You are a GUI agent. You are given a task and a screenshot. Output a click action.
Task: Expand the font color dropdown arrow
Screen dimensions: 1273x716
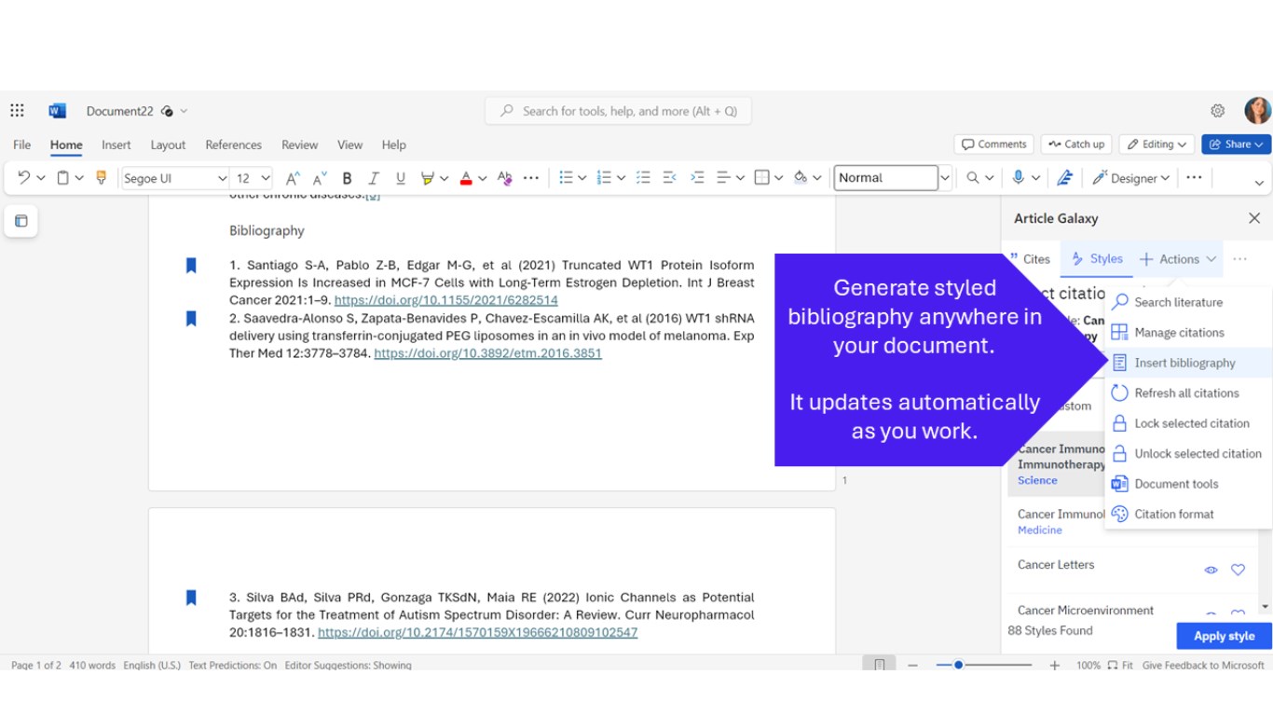(482, 178)
